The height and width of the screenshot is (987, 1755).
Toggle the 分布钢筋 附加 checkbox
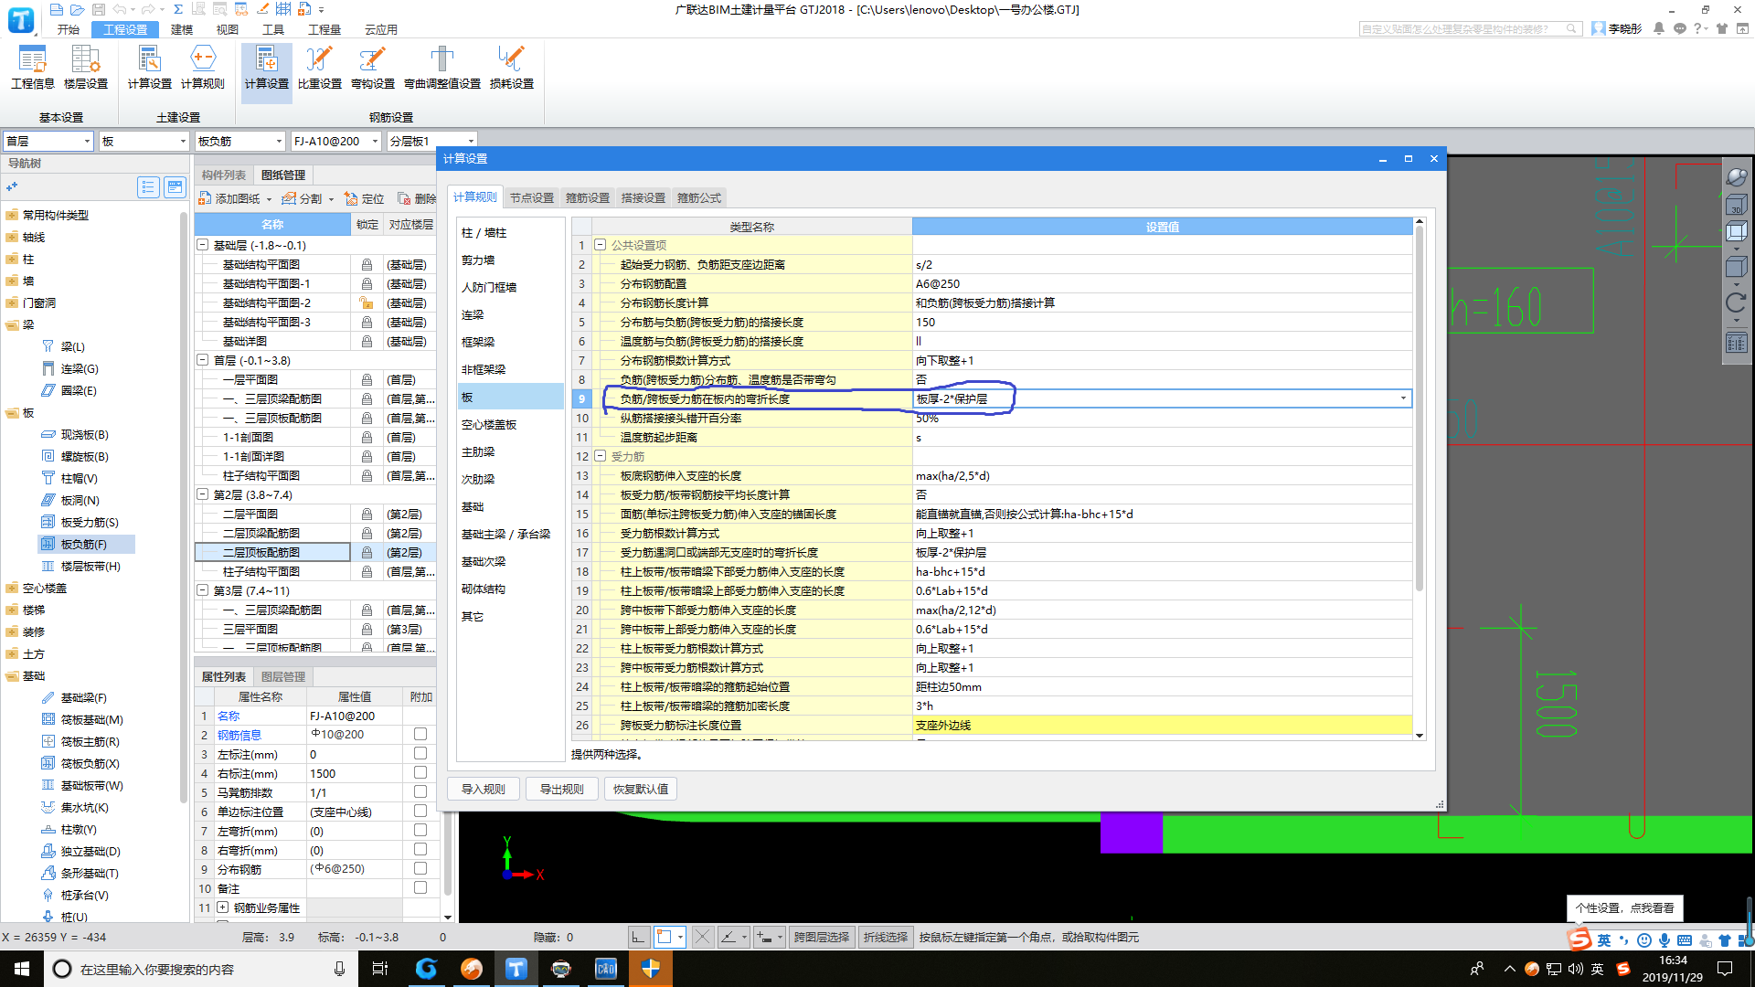tap(420, 868)
